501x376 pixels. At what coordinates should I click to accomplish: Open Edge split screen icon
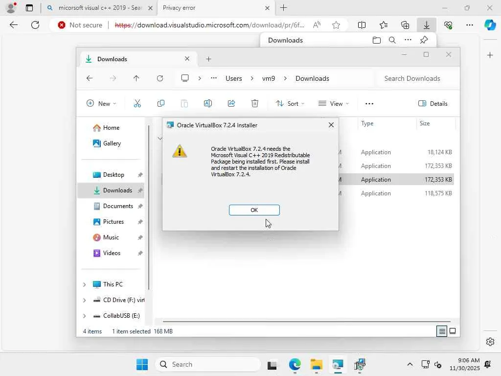362,25
